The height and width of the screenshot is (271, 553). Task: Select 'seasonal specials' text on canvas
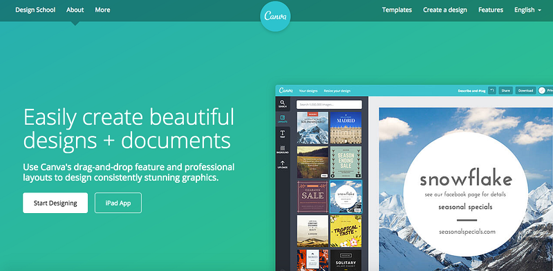(x=465, y=207)
